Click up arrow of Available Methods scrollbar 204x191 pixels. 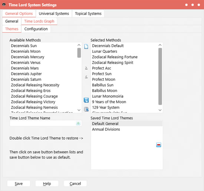click(79, 45)
